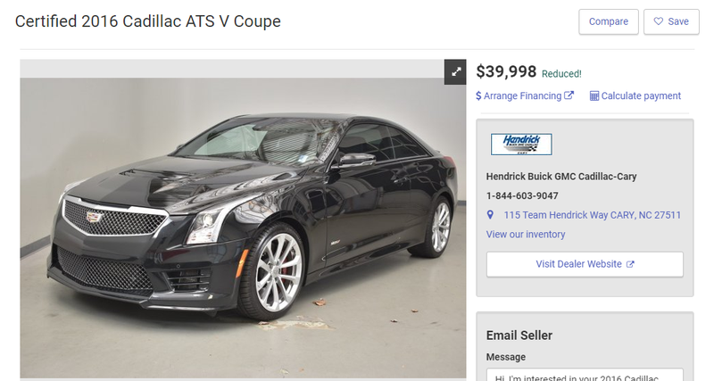Screen dimensions: 714x381
Task: Save this Cadillac listing
Action: (671, 21)
